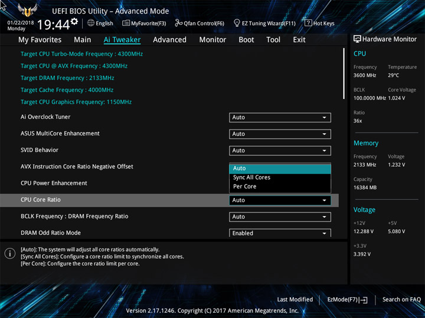425x318 pixels.
Task: Launch EZ Tuning Wizard(F11)
Action: [264, 23]
